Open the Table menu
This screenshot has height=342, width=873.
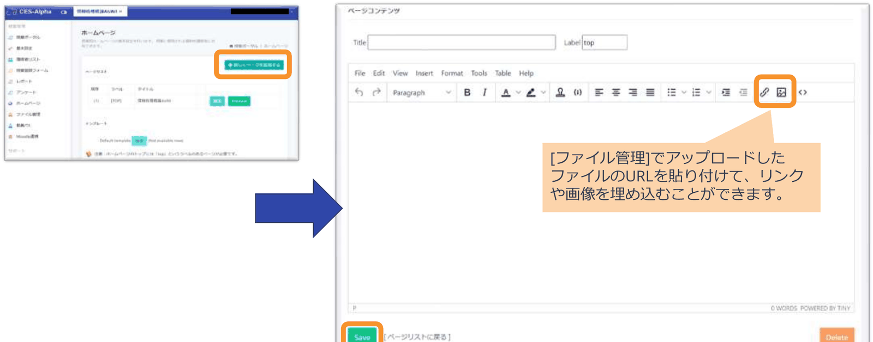503,74
